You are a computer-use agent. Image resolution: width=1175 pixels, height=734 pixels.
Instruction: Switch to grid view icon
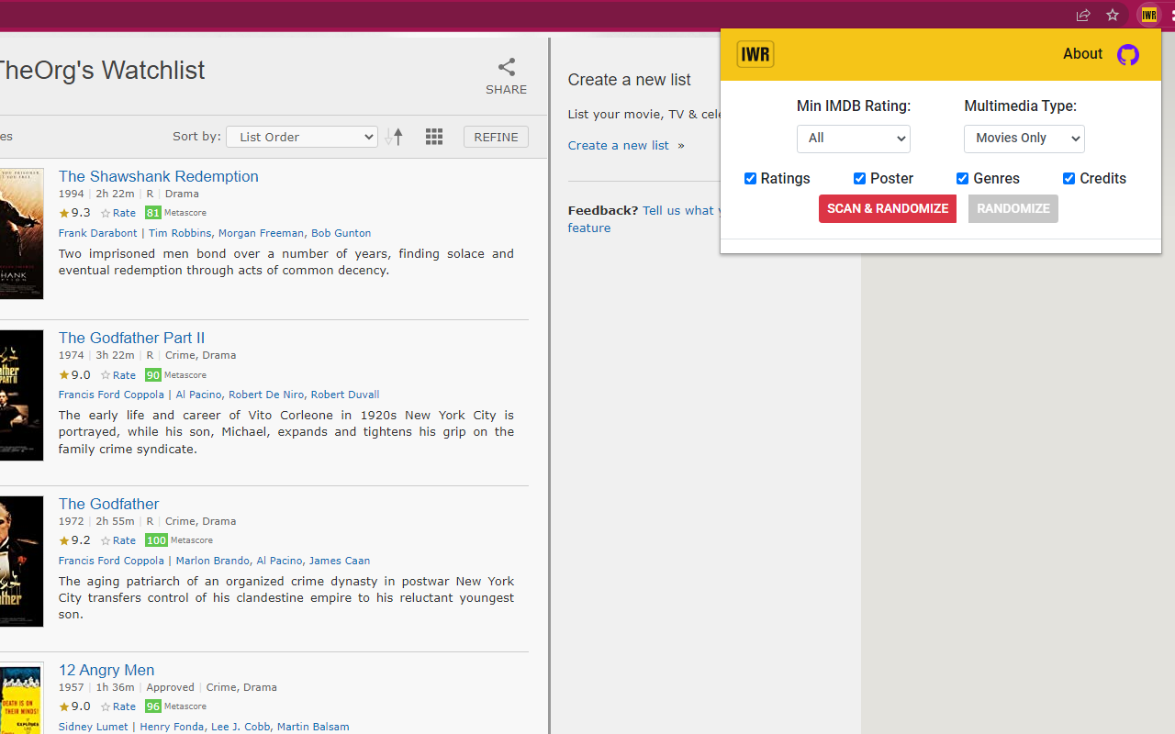coord(434,137)
